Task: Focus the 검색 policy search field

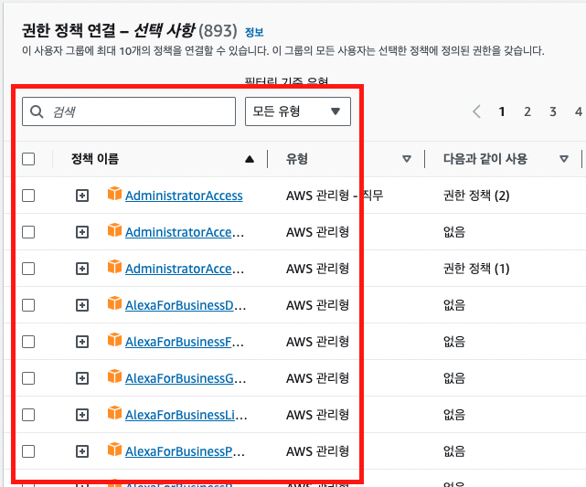Action: 129,111
